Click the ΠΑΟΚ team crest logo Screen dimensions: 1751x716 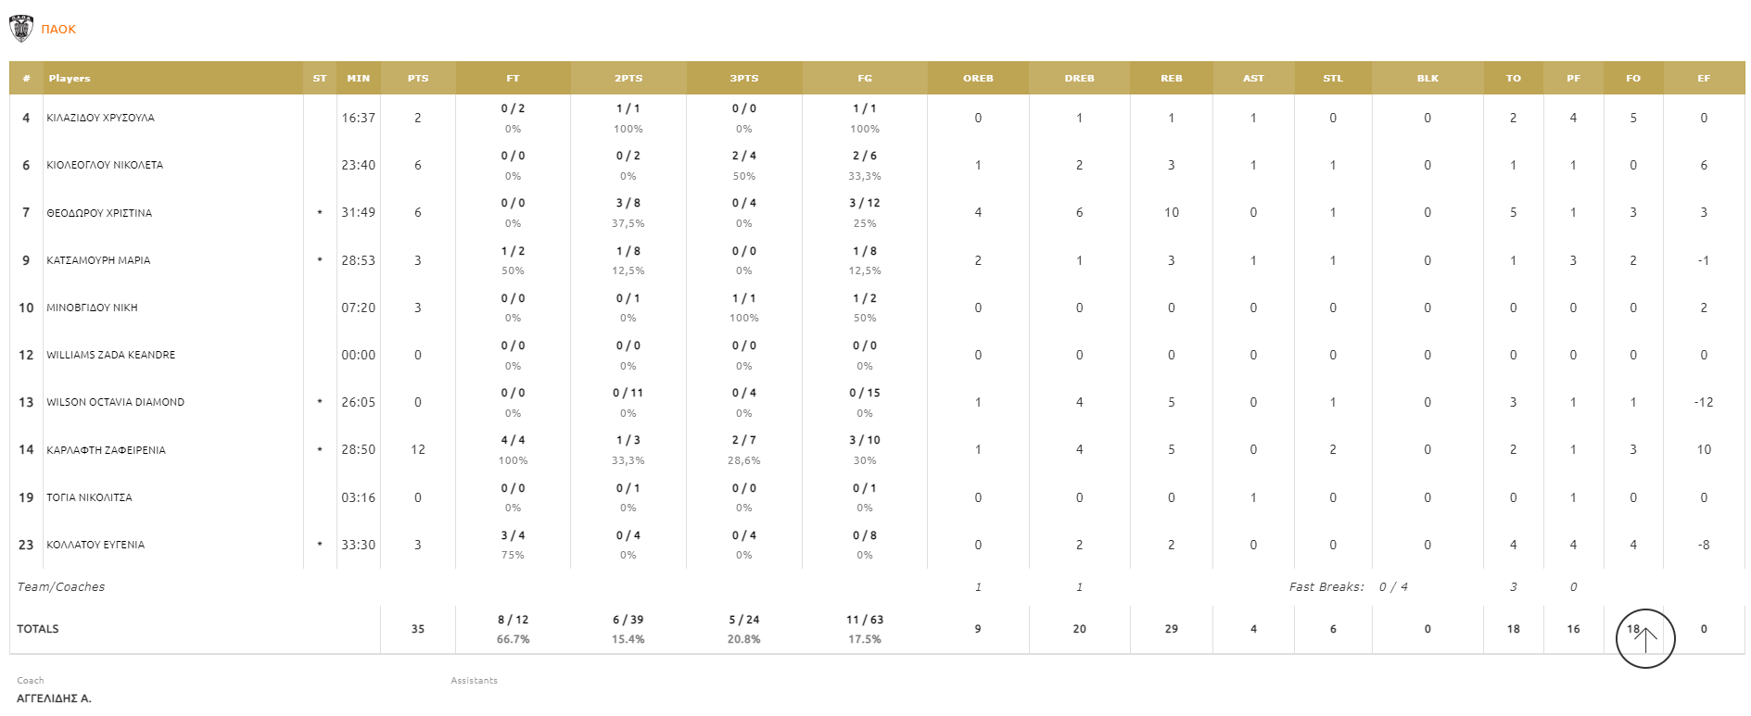(21, 29)
